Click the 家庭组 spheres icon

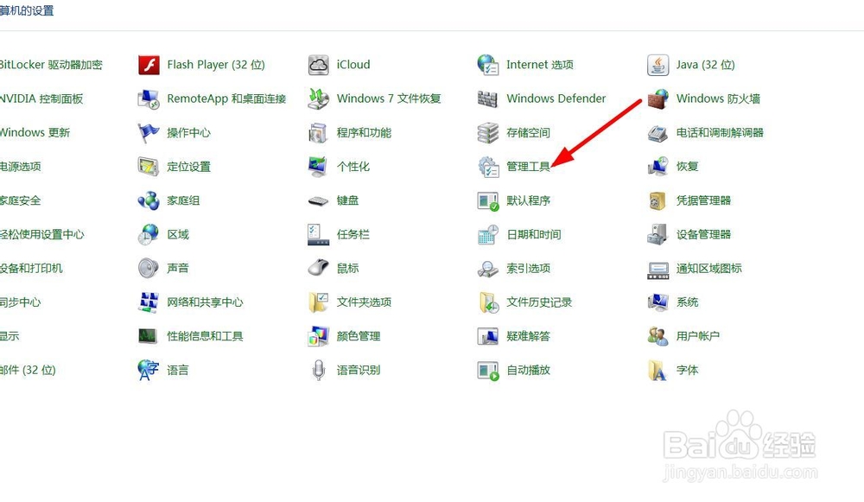pos(149,200)
